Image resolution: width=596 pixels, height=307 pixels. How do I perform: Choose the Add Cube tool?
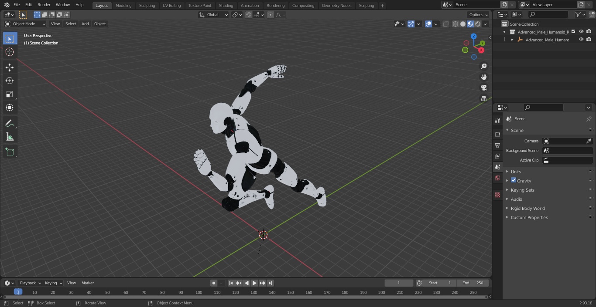click(x=10, y=152)
